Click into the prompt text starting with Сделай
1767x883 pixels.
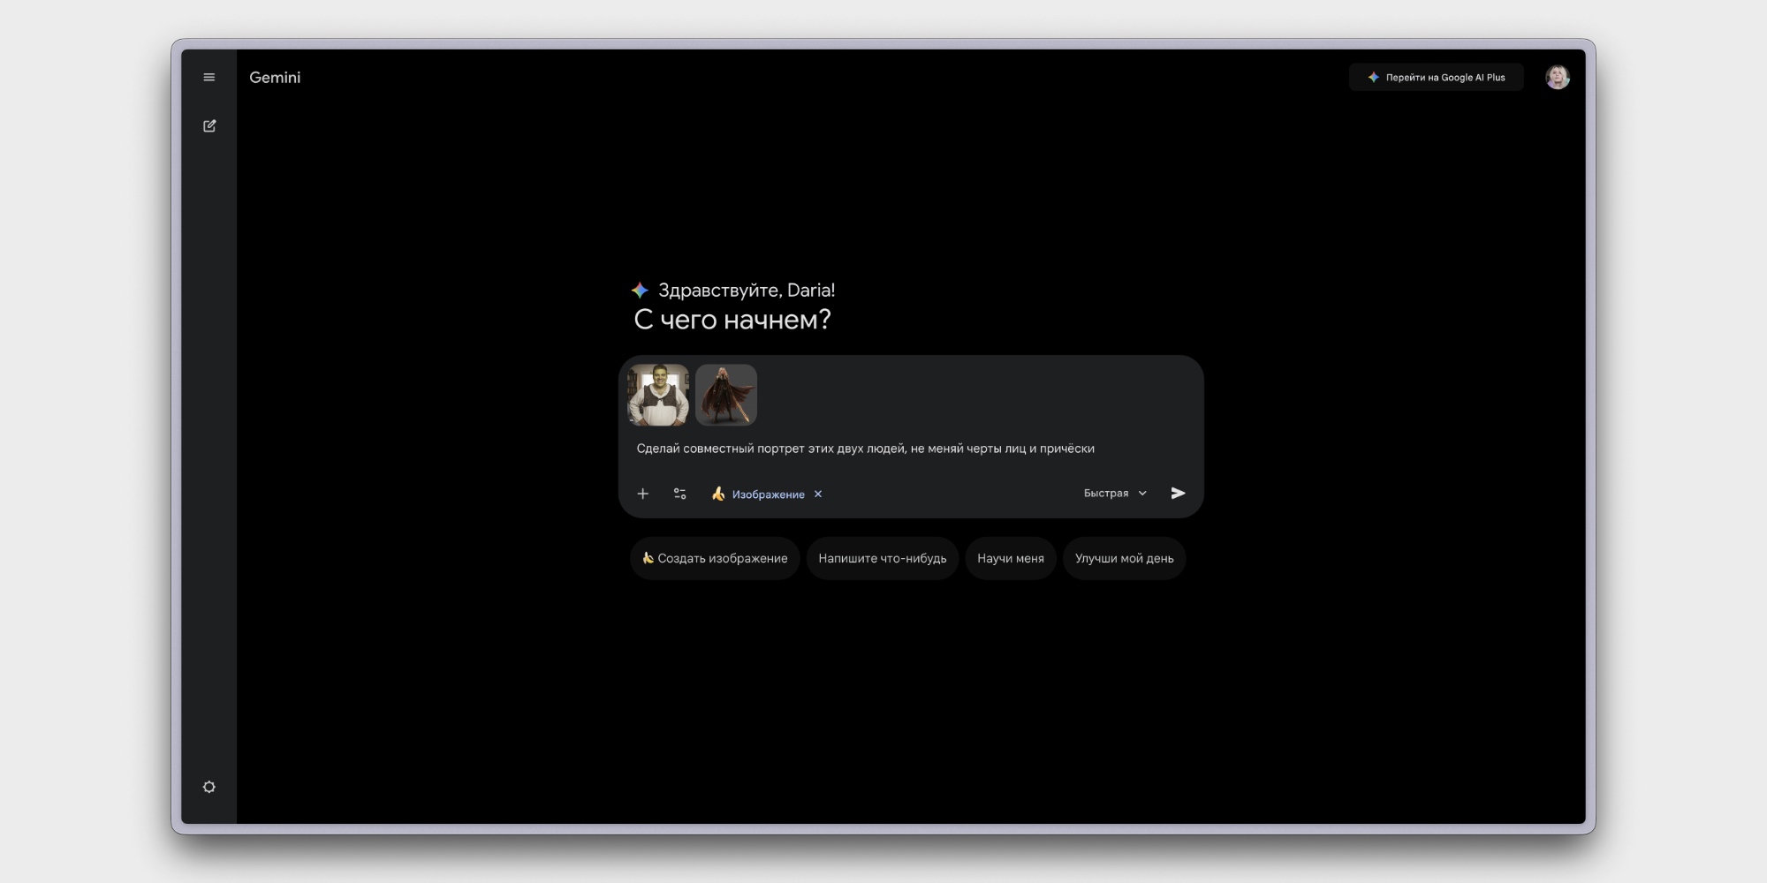pyautogui.click(x=865, y=449)
